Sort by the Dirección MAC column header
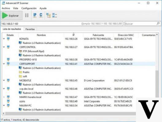This screenshot has width=162, height=122. point(126,35)
